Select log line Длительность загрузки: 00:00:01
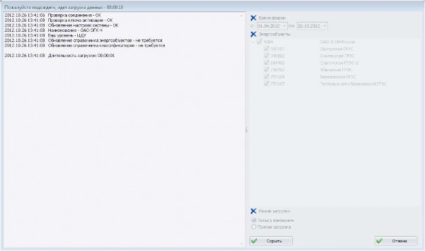The image size is (425, 251). [x=60, y=56]
